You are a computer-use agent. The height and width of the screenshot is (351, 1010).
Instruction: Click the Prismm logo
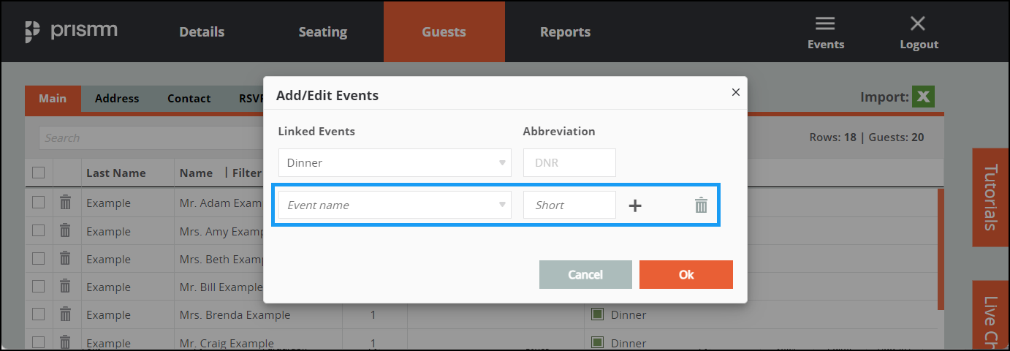pos(71,31)
